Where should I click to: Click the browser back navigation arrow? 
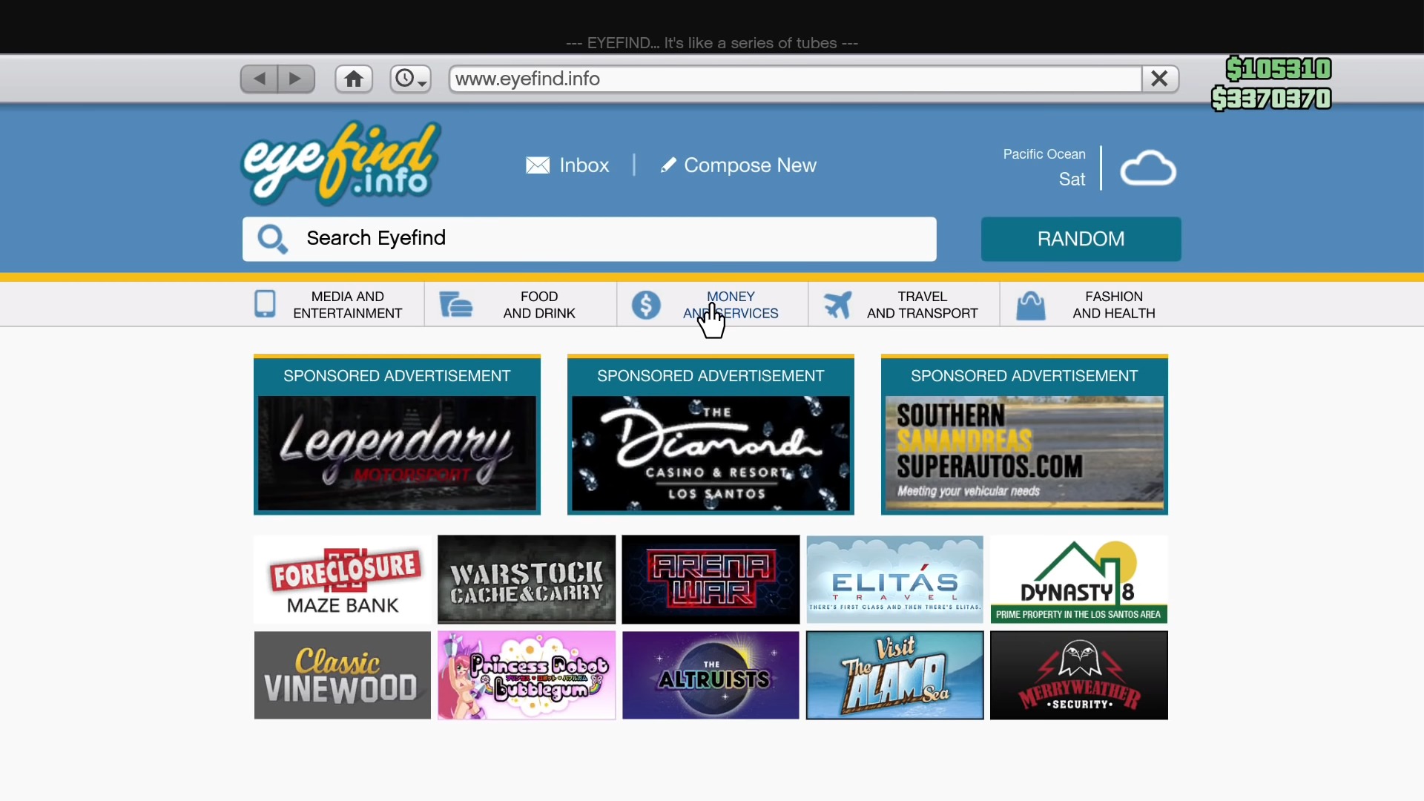[x=257, y=78]
